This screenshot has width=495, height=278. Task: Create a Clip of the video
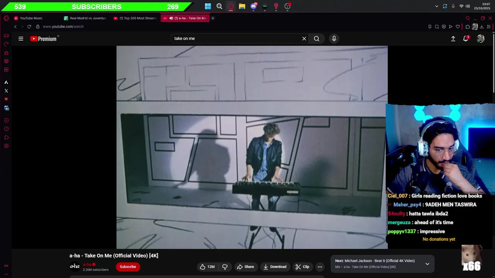tap(302, 267)
